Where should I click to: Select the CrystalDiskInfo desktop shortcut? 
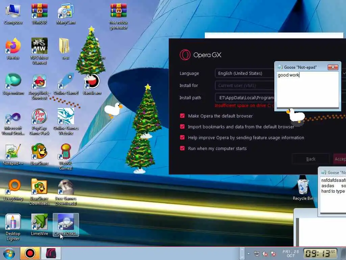pyautogui.click(x=66, y=225)
